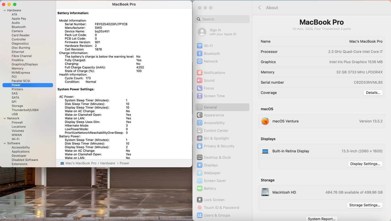The width and height of the screenshot is (391, 221).
Task: Select Thunderbolt/USB4 in the sidebar
Action: (x=25, y=110)
